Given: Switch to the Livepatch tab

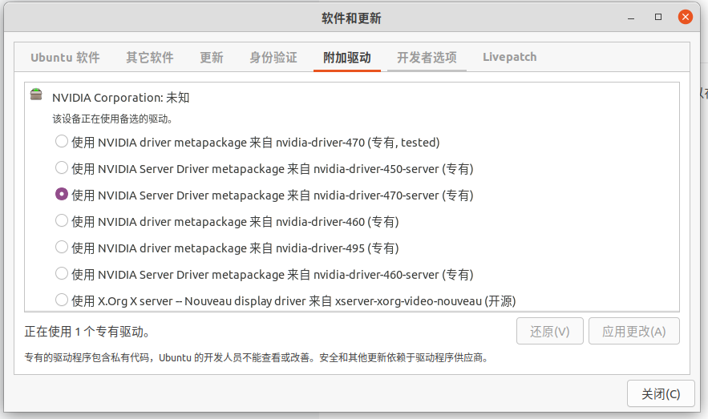Looking at the screenshot, I should pyautogui.click(x=509, y=57).
